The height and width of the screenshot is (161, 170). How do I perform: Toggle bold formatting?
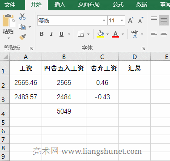pyautogui.click(x=42, y=34)
